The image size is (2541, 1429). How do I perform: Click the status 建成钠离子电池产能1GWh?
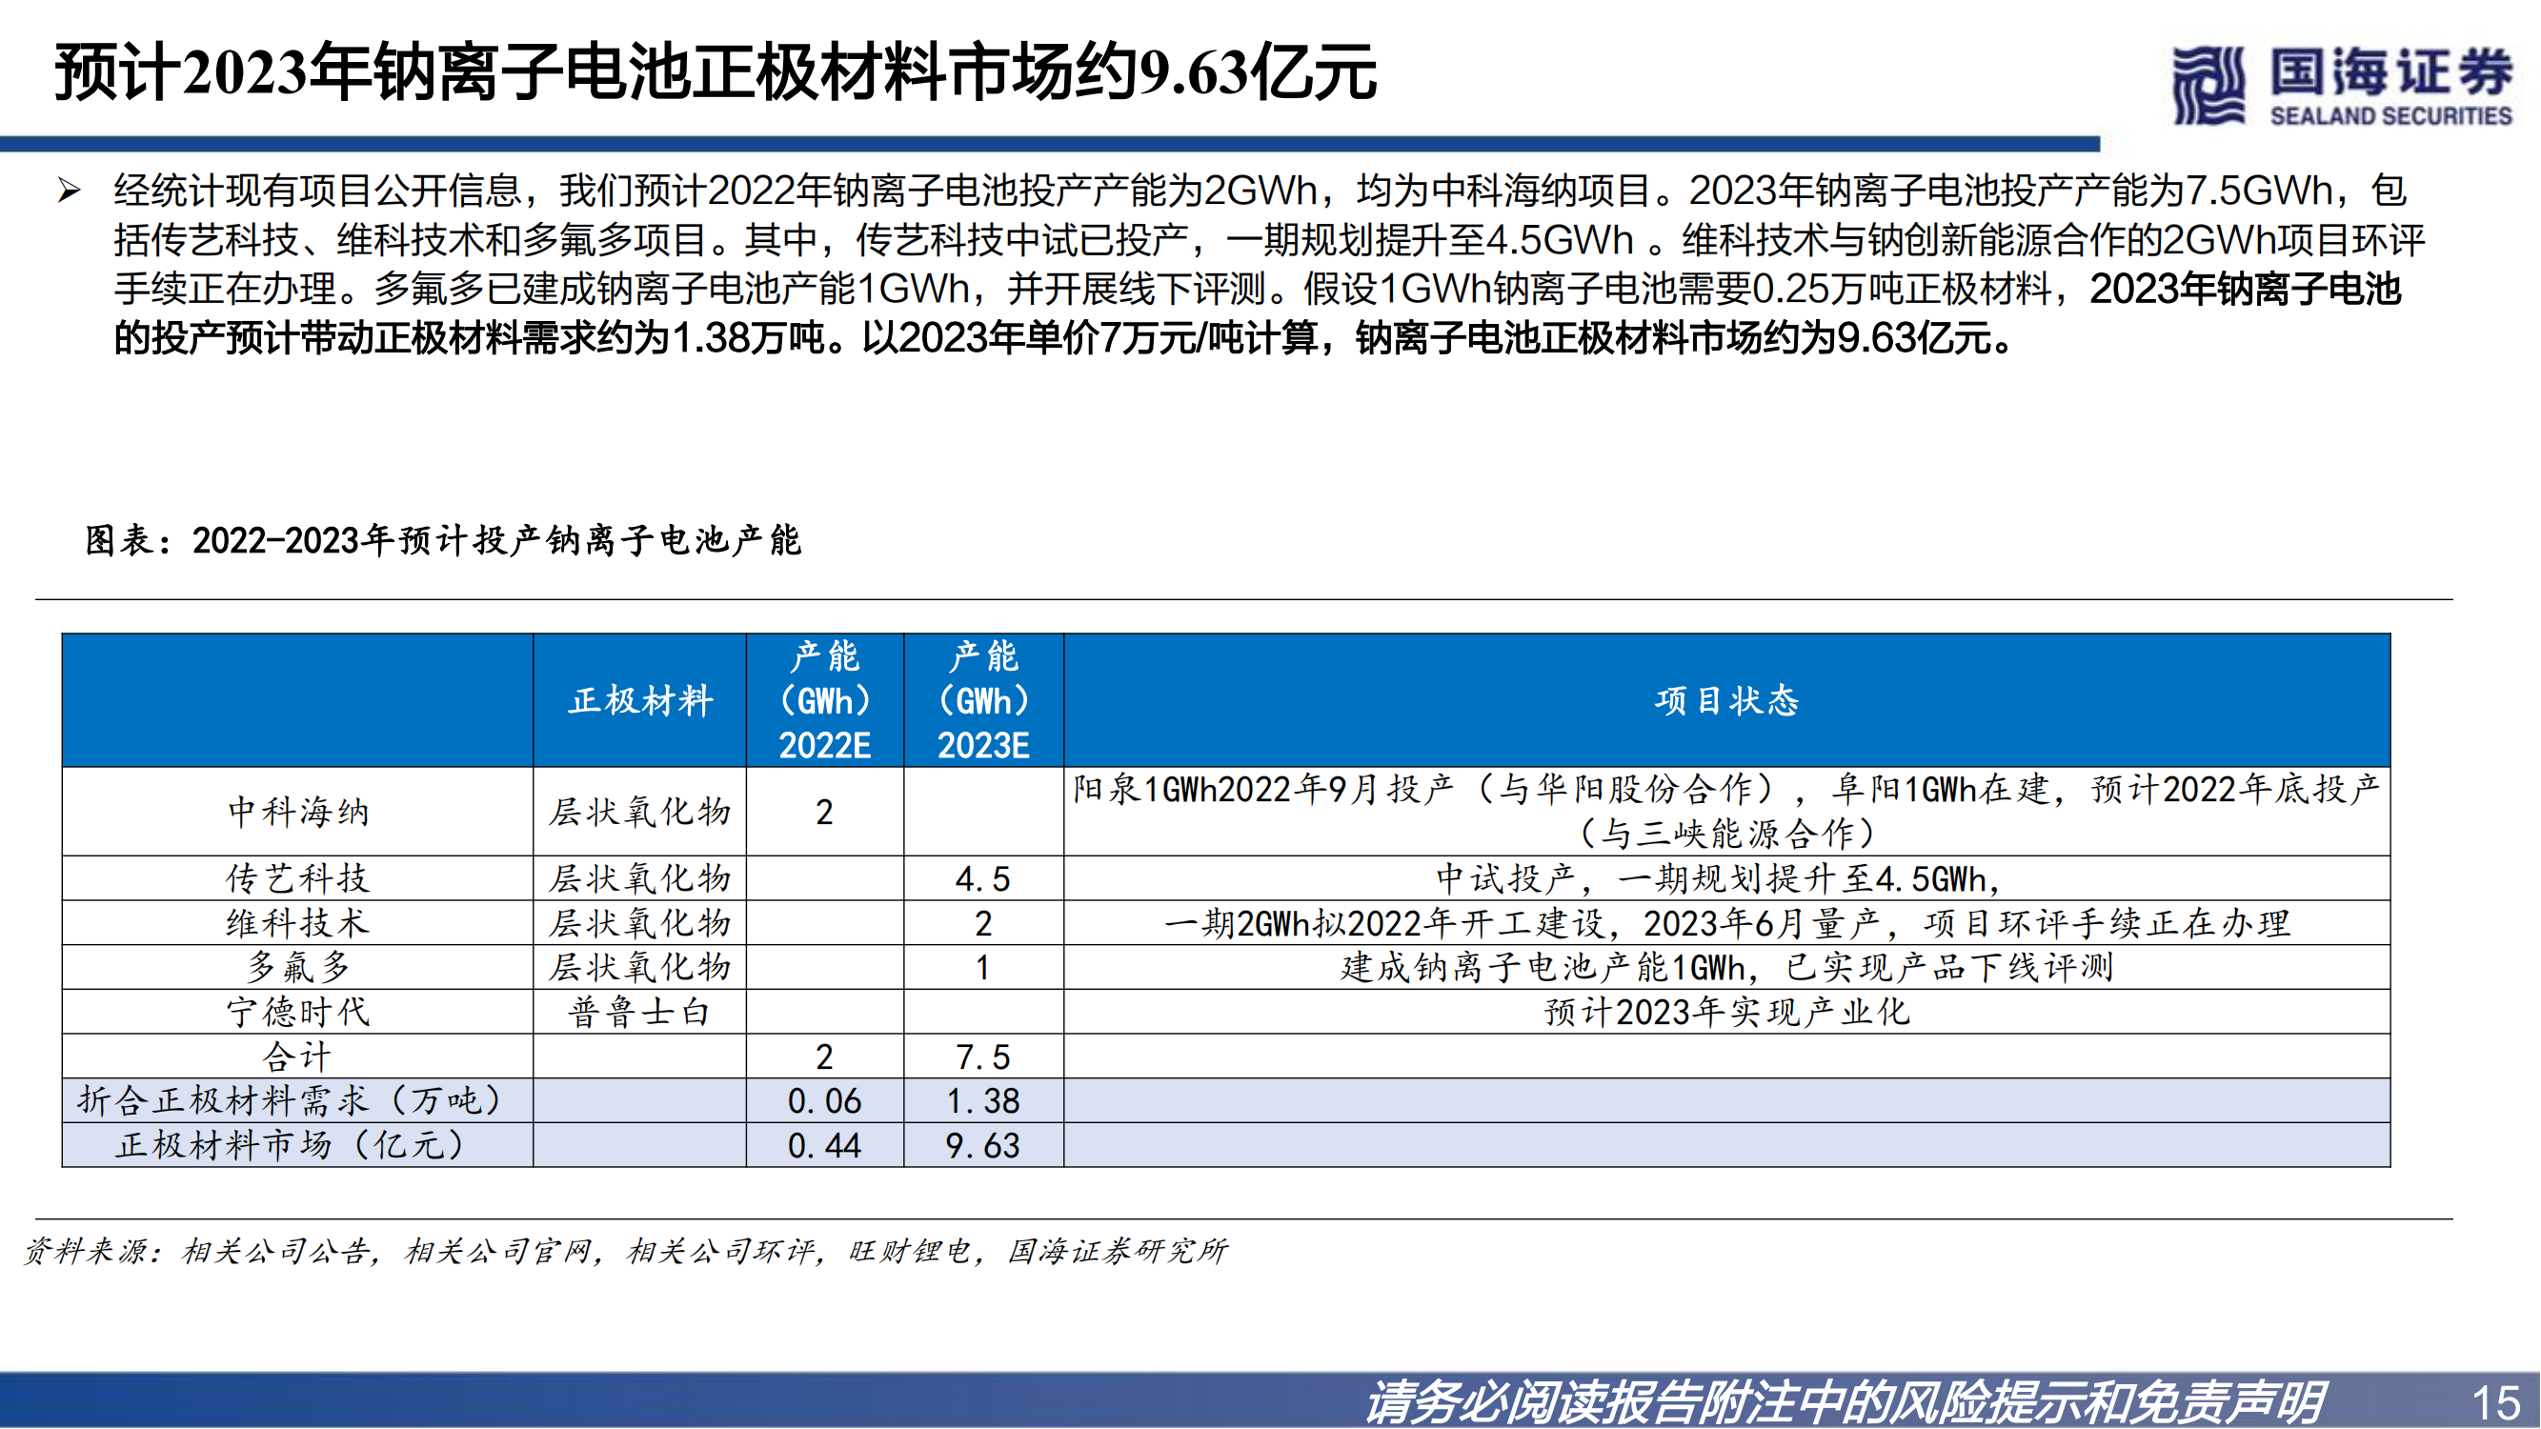click(x=1727, y=968)
